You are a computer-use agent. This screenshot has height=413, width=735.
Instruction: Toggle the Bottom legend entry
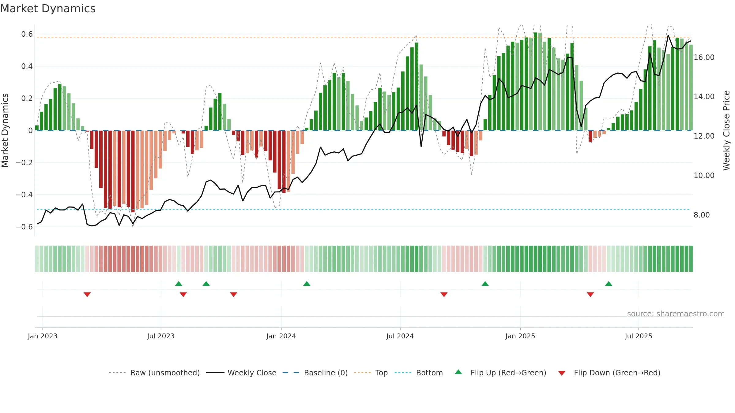tap(419, 373)
